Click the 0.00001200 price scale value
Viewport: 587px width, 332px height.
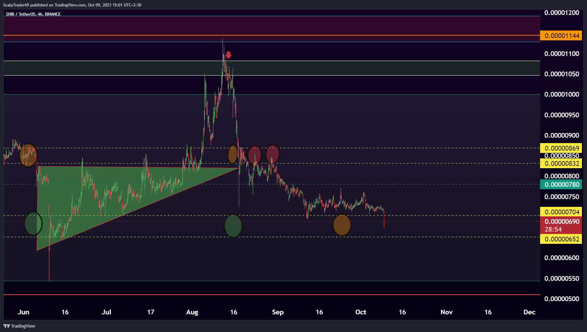click(562, 13)
